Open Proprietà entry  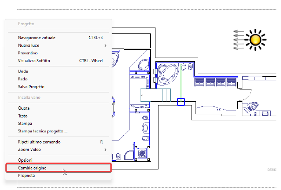(x=59, y=176)
